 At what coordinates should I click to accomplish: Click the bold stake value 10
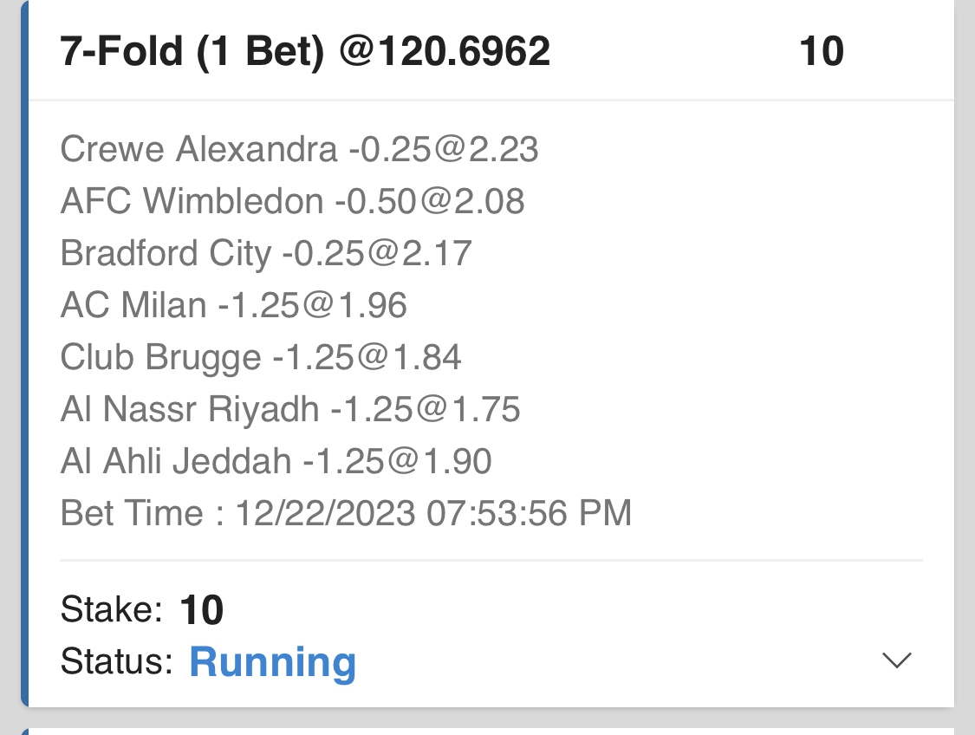click(202, 611)
